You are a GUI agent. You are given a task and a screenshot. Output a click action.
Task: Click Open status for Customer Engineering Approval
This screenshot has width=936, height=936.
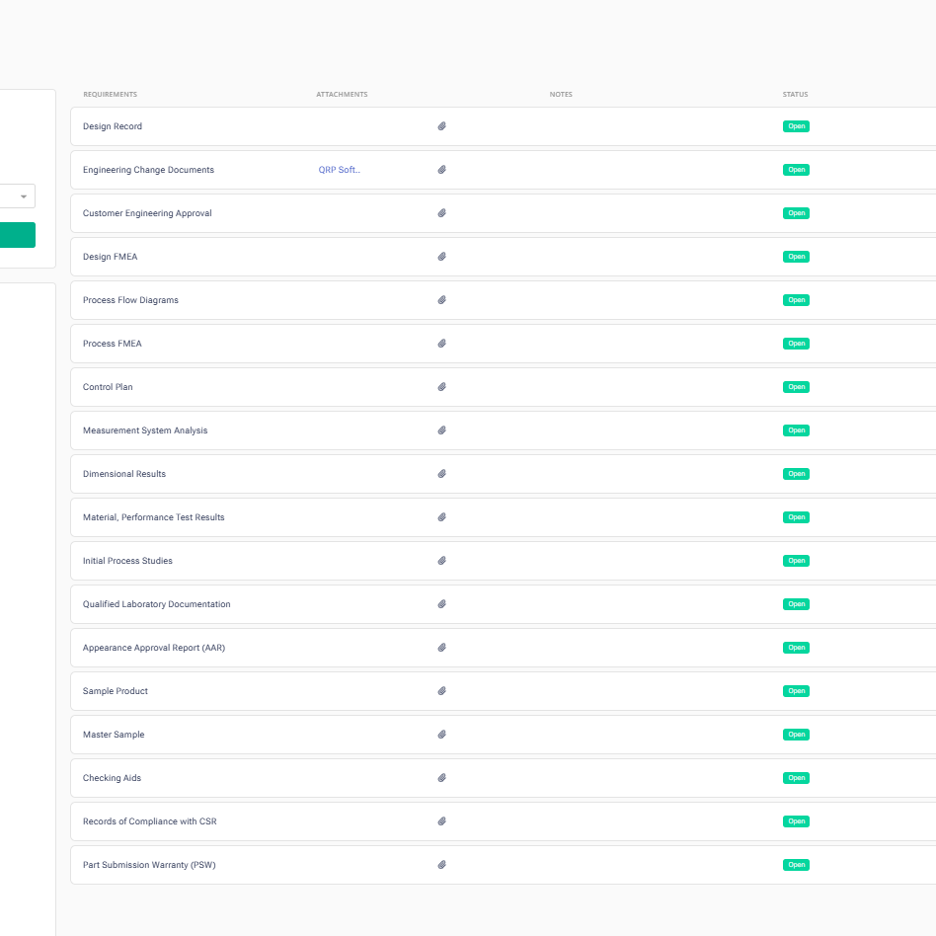tap(796, 213)
